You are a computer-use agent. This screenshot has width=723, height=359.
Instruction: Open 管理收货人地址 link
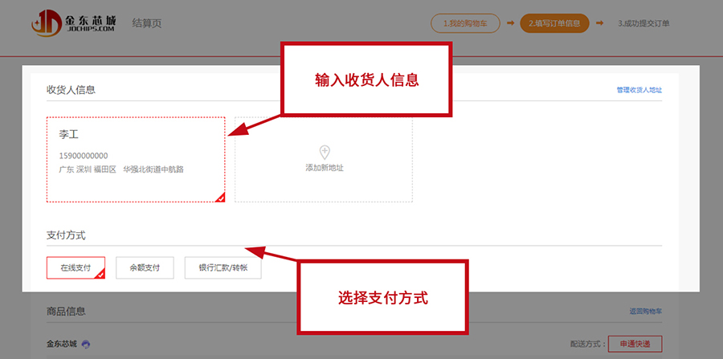[x=639, y=90]
